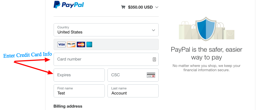Click the American Express card icon
Image resolution: width=257 pixels, height=110 pixels.
tap(89, 44)
